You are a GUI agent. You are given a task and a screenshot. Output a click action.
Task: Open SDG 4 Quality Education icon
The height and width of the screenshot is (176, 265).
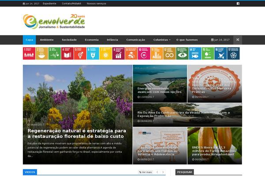click(x=67, y=53)
